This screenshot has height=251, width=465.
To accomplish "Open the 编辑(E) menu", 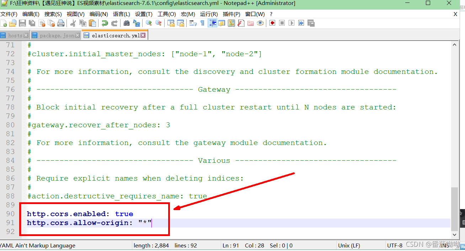I will click(31, 14).
